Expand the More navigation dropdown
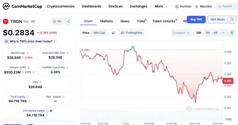This screenshot has width=238, height=125. pyautogui.click(x=161, y=6)
